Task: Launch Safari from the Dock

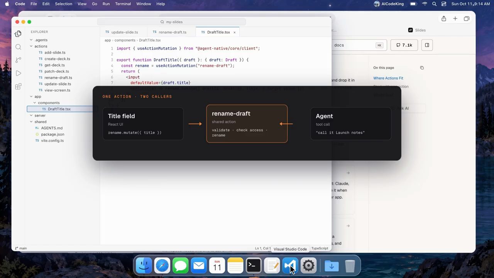Action: click(x=162, y=266)
